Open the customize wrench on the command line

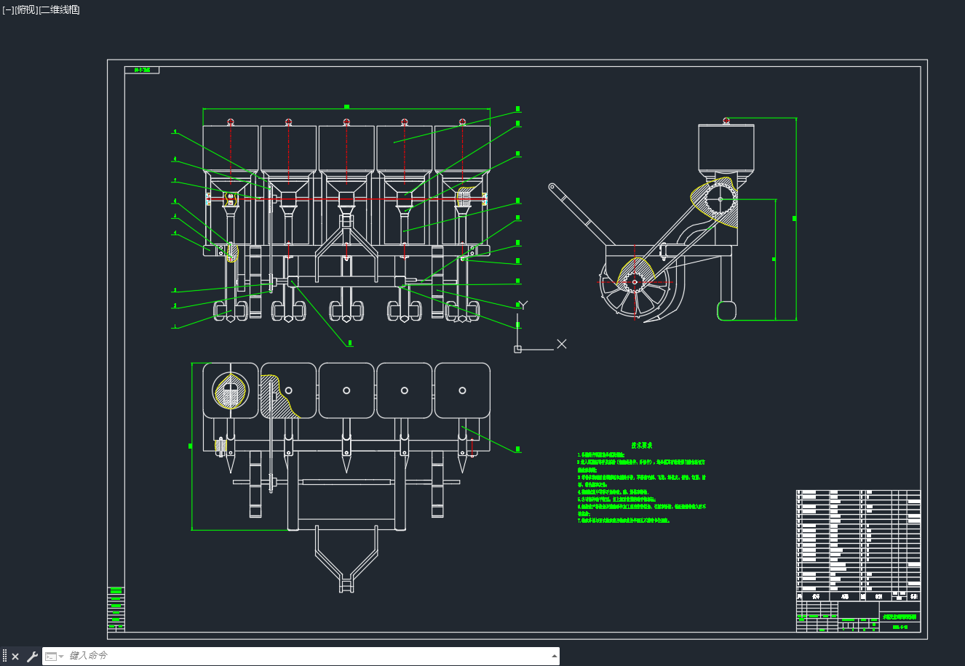32,657
